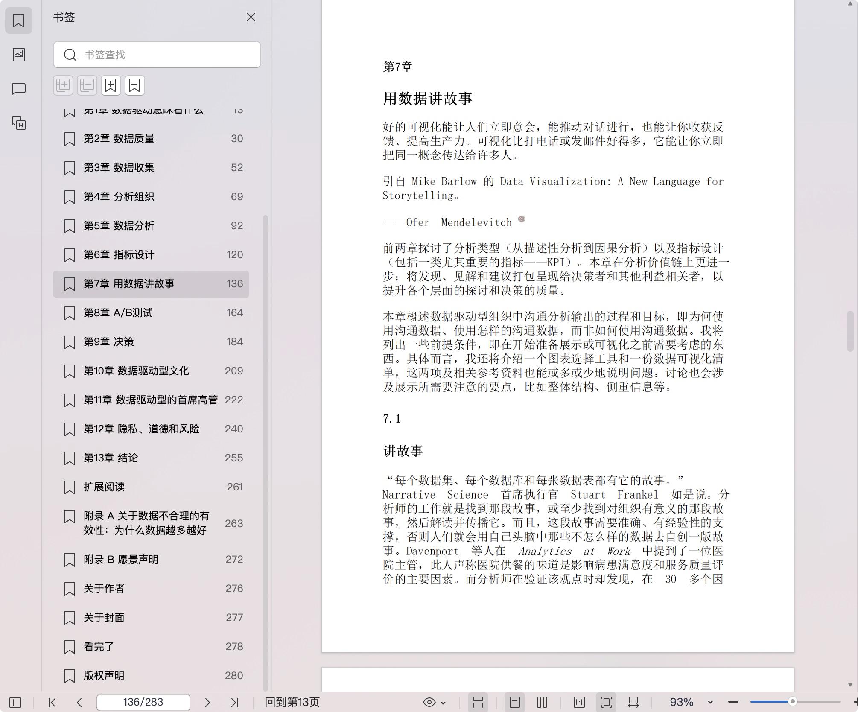
Task: Click the page number field 136/283
Action: click(x=143, y=702)
